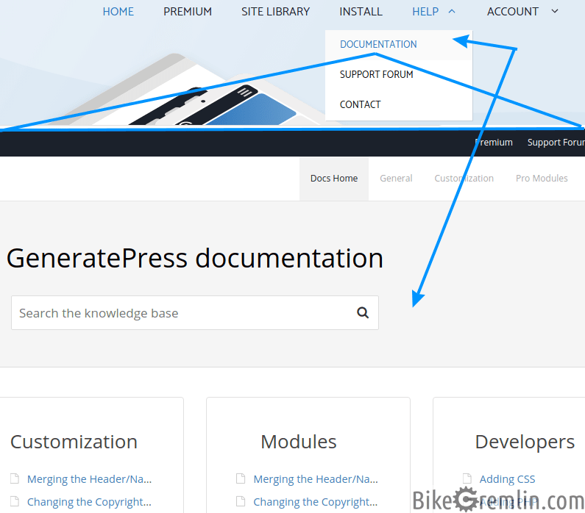The height and width of the screenshot is (513, 585).
Task: Open the Customization category heading
Action: (74, 442)
